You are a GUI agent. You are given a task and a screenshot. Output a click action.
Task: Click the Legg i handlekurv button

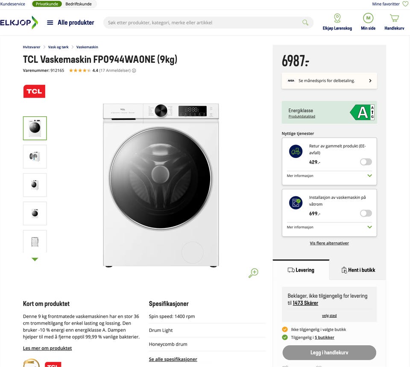[x=329, y=352]
